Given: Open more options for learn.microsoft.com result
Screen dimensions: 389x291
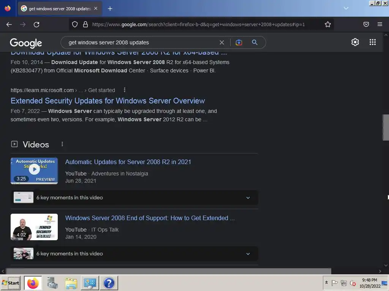Looking at the screenshot, I should tap(125, 90).
